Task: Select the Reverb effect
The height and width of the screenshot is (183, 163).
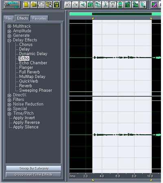Action: (26, 86)
